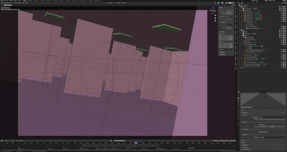This screenshot has height=152, width=287.
Task: Open the Render menu
Action: coord(11,1)
